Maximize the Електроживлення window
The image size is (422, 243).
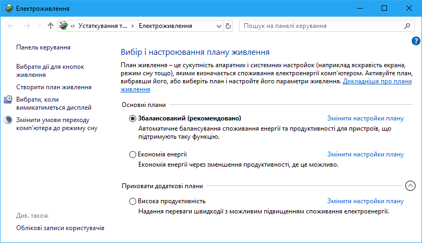[384, 9]
